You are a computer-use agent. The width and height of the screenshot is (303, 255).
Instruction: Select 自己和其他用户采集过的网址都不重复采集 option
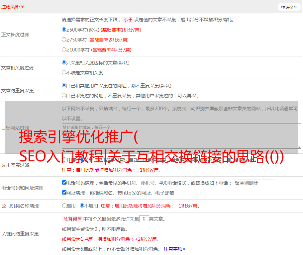(64, 85)
